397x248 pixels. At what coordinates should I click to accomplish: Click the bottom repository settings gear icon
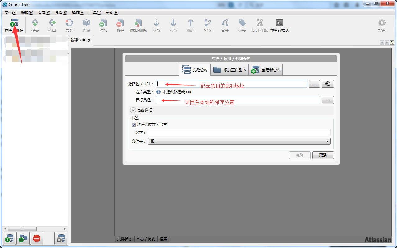[61, 238]
